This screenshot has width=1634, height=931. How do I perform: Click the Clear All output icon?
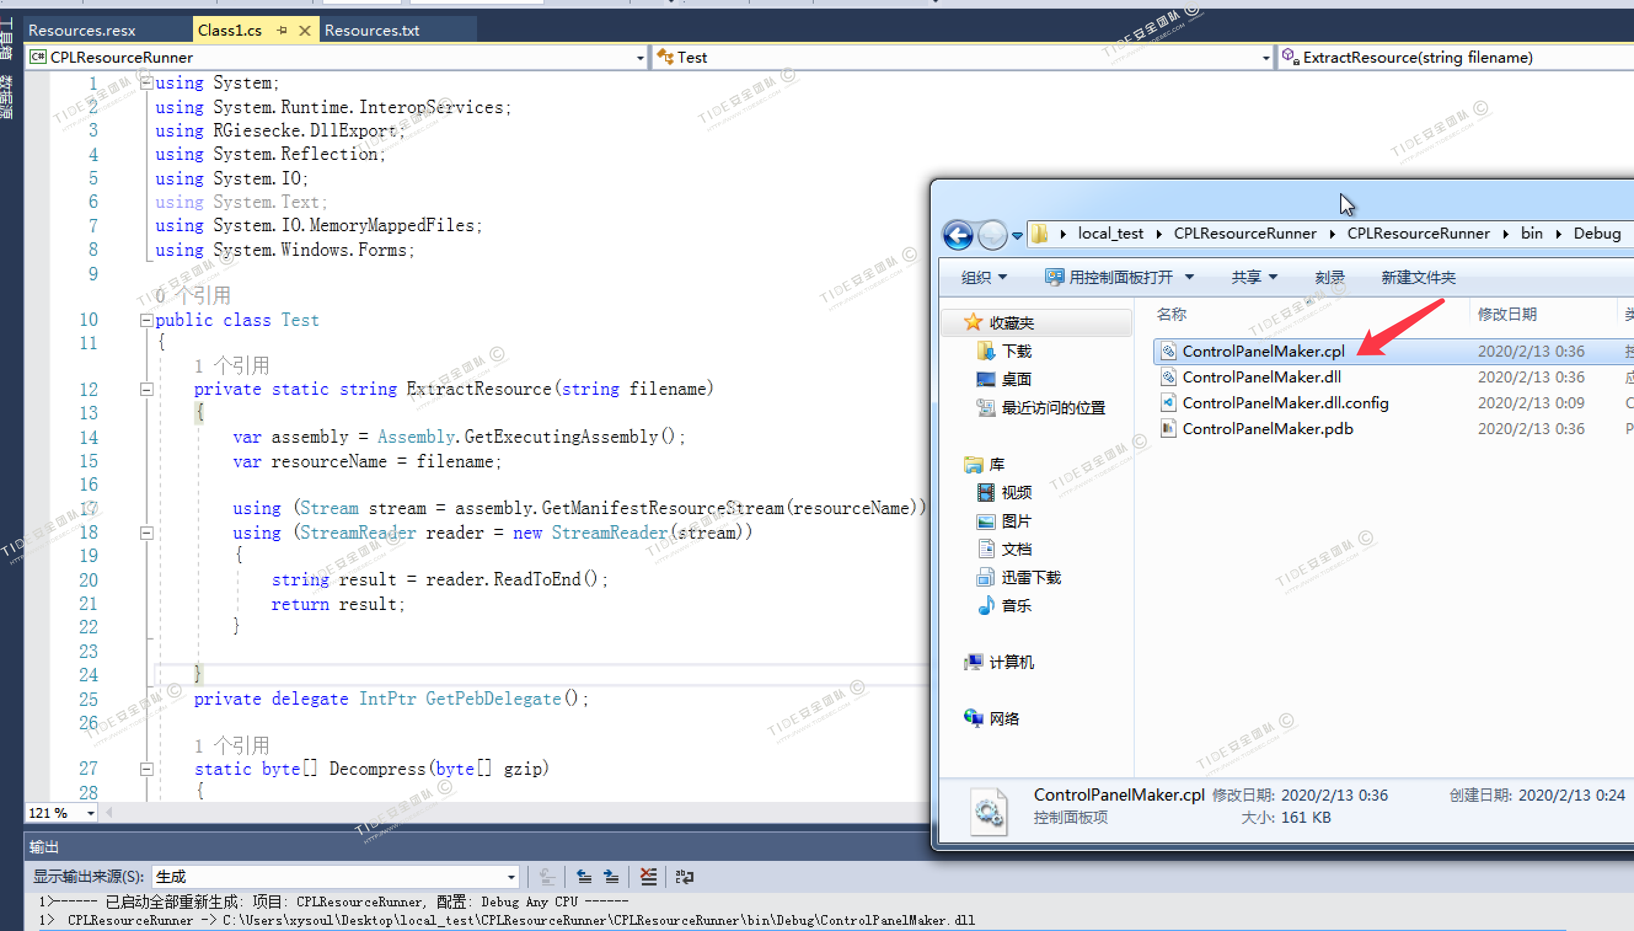click(x=648, y=876)
